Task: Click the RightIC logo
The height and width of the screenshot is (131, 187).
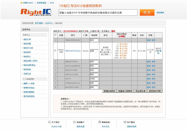Action: pos(36,12)
